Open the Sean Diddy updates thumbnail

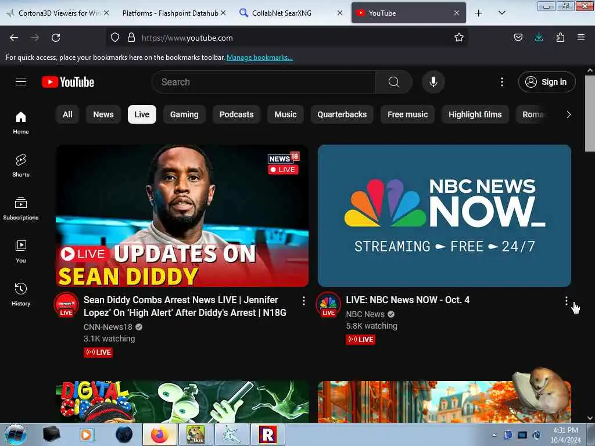tap(182, 215)
